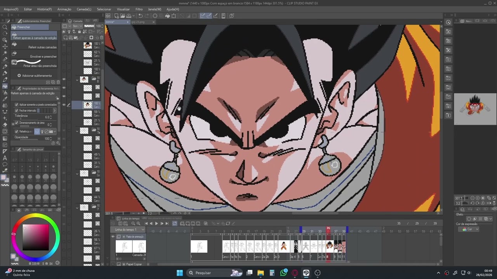Toggle visibility of the selected 100% layer
Screen dimensions: 497x279
pos(64,105)
